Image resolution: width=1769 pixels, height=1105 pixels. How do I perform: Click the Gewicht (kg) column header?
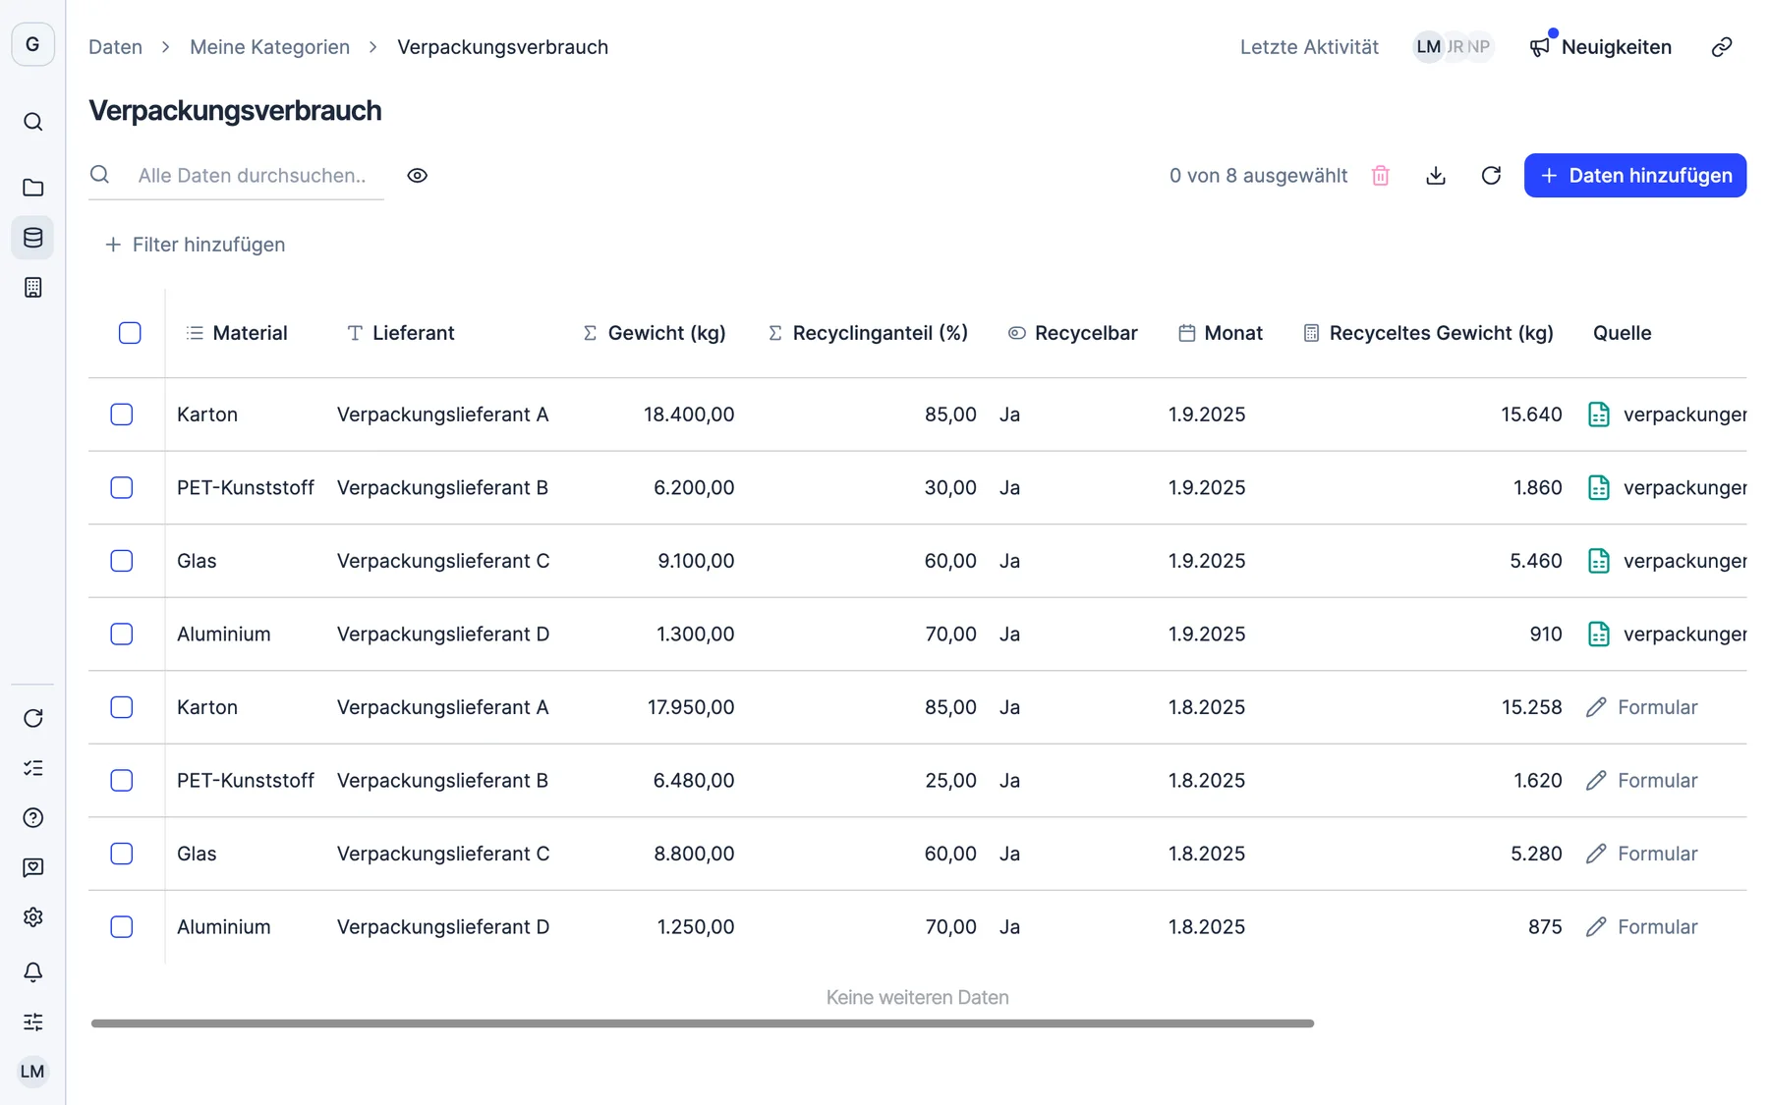[x=654, y=333]
